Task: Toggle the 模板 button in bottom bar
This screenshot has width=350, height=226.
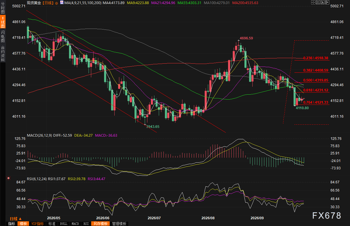Action: (x=23, y=224)
